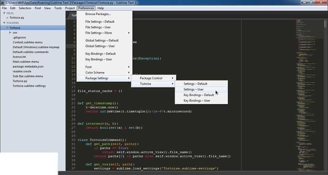Image resolution: width=328 pixels, height=175 pixels.
Task: Open the Font submenu arrow
Action: [x=129, y=67]
